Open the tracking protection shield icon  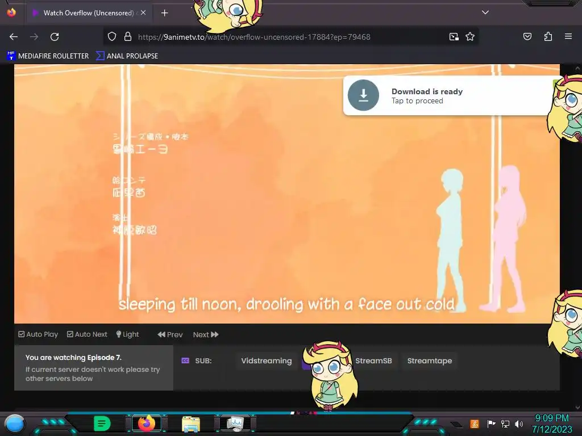coord(112,37)
